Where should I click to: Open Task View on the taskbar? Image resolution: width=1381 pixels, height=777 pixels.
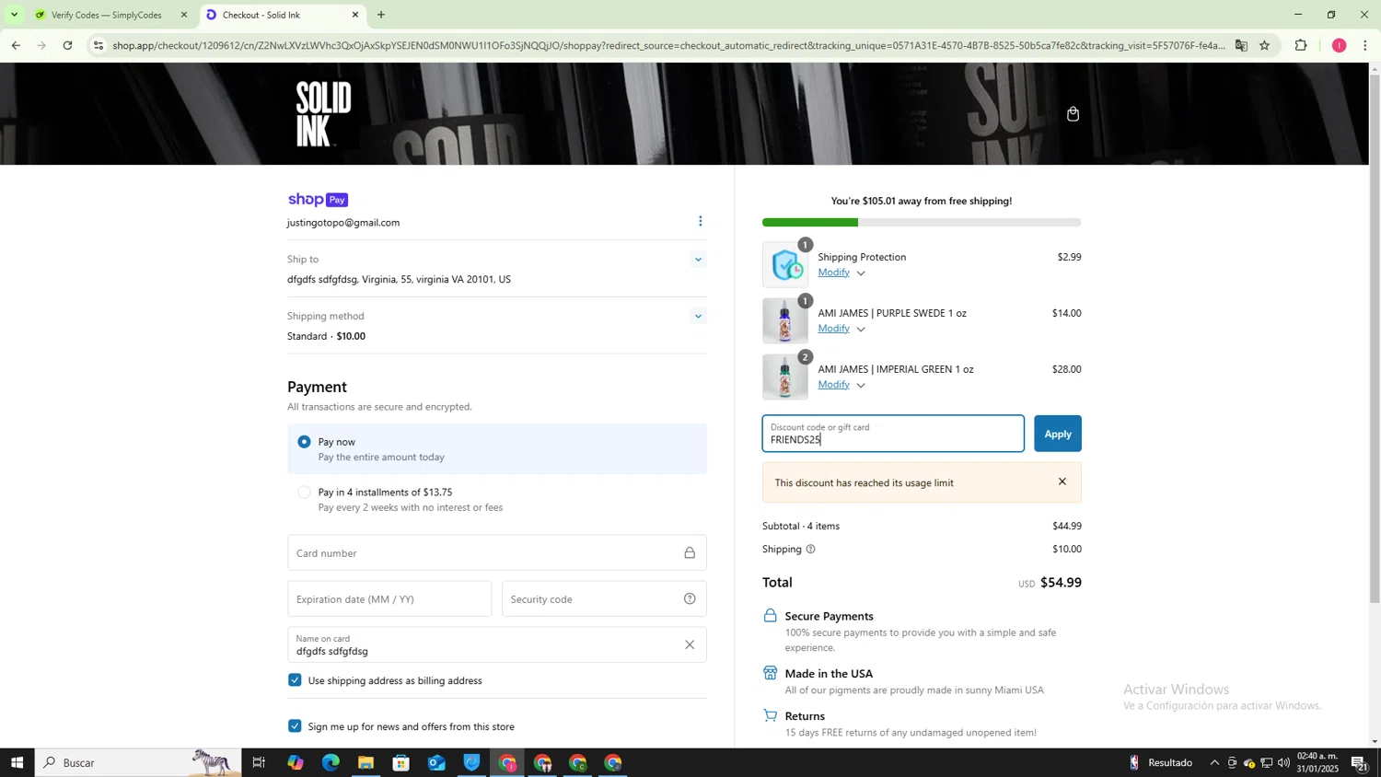click(x=259, y=762)
